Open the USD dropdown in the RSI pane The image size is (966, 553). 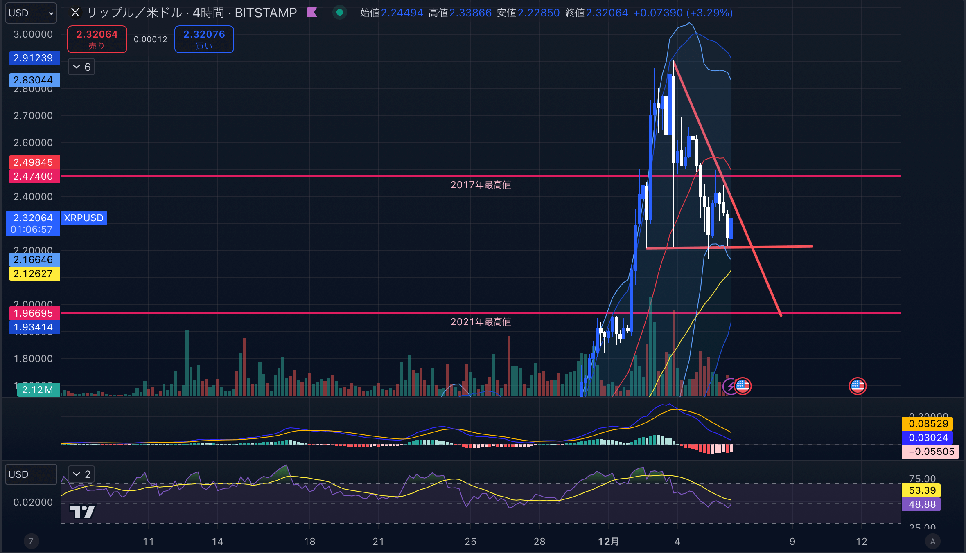pyautogui.click(x=31, y=474)
